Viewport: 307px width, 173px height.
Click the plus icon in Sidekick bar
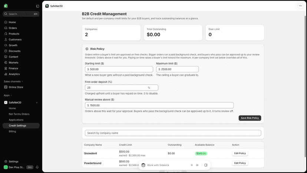point(192,165)
